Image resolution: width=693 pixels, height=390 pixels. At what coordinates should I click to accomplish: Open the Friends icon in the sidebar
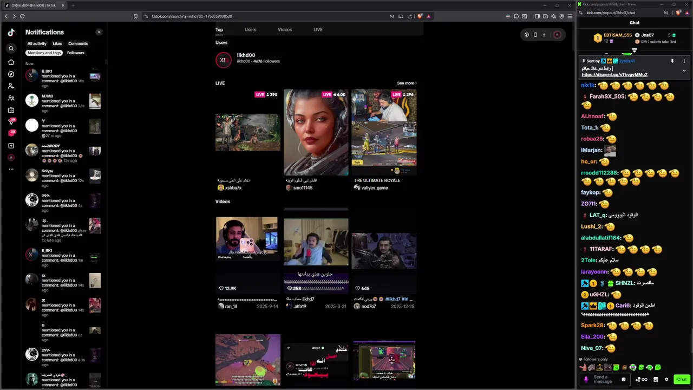click(x=11, y=98)
